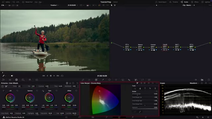Open viewer options three-dot menu
Screen dimensions: 212x119
click(x=107, y=5)
